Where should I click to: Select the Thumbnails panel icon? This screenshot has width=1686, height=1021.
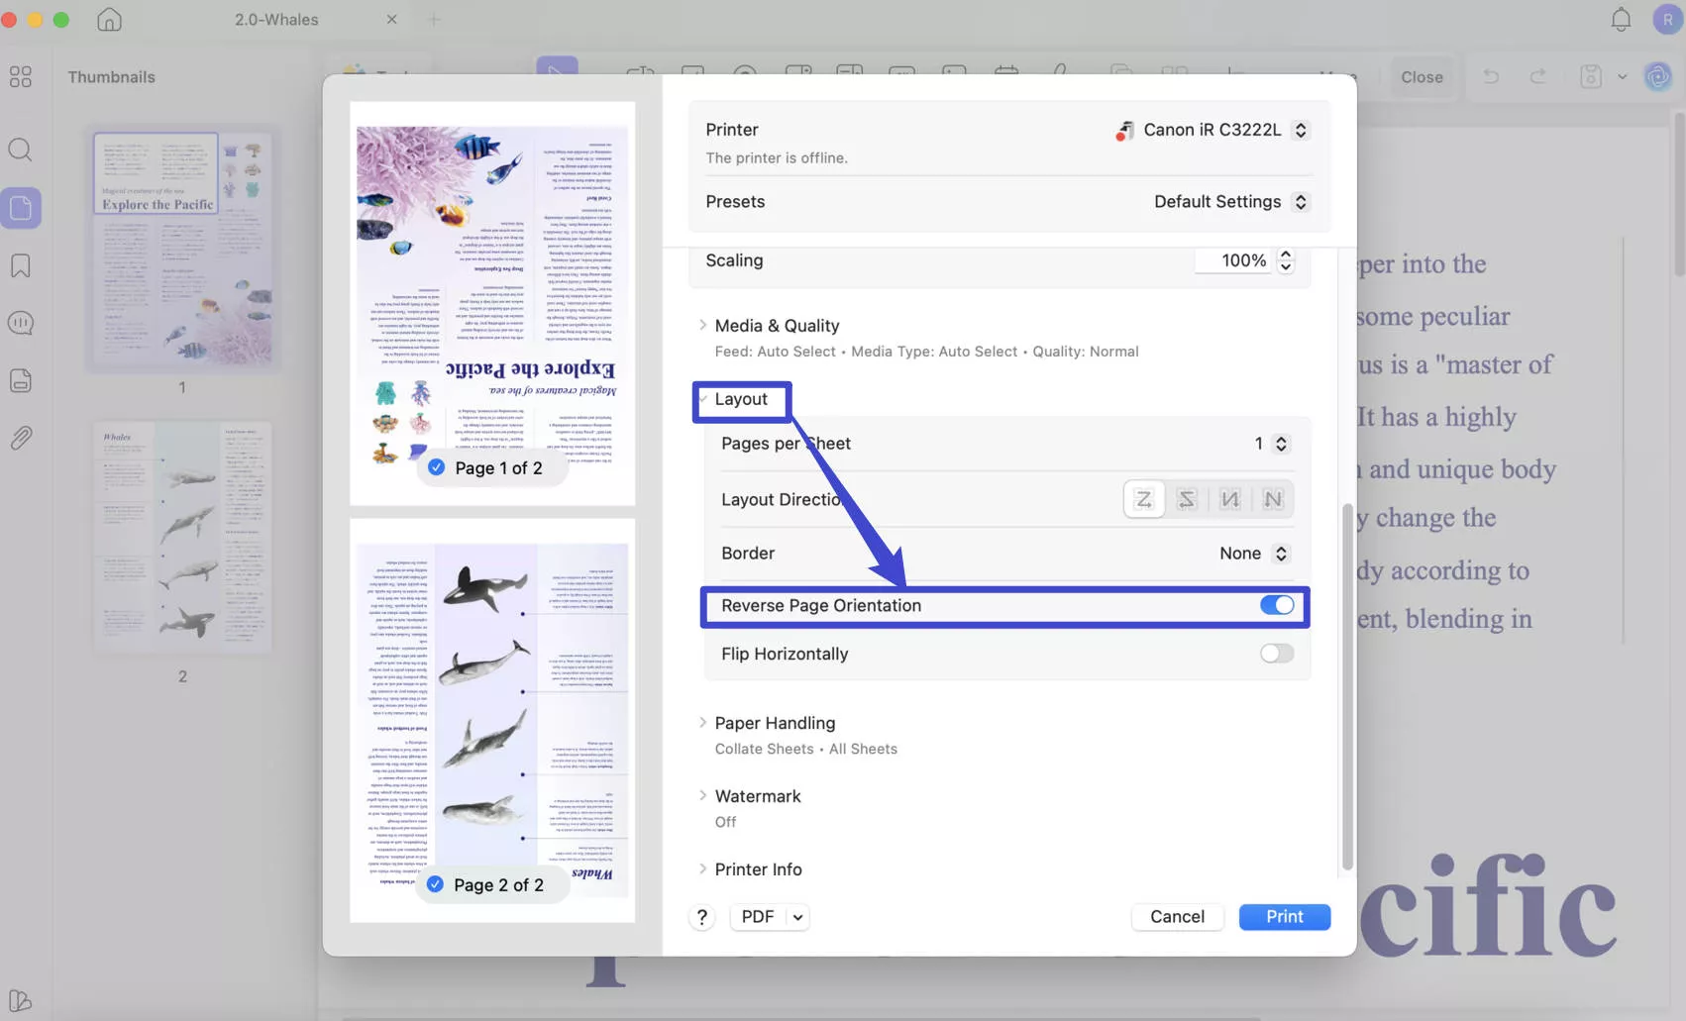(x=20, y=208)
